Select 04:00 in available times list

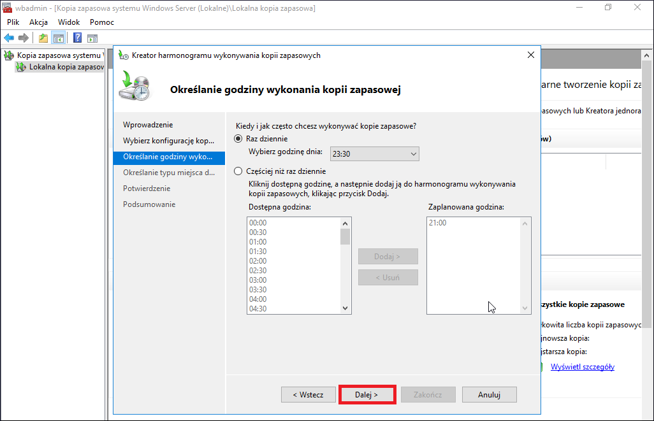point(258,299)
